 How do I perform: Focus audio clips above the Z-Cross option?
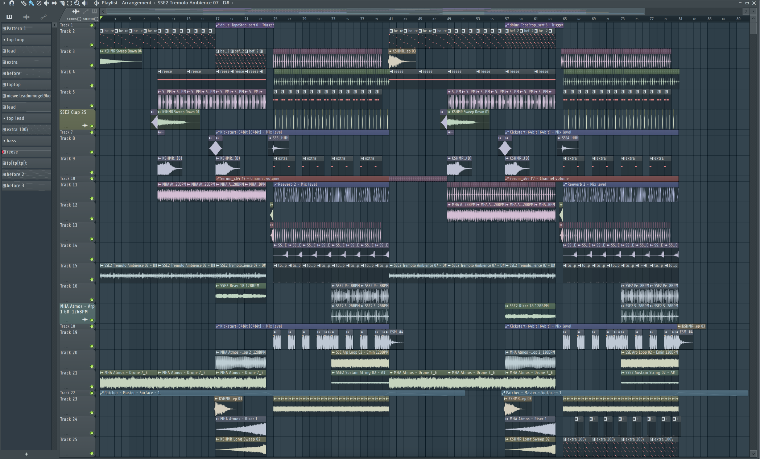pos(75,12)
